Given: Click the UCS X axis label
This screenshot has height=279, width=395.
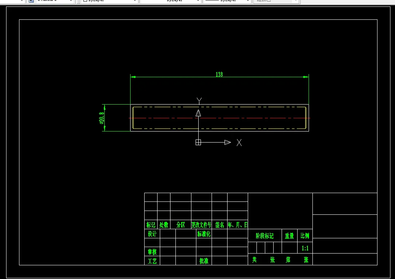Looking at the screenshot, I should pyautogui.click(x=239, y=143).
